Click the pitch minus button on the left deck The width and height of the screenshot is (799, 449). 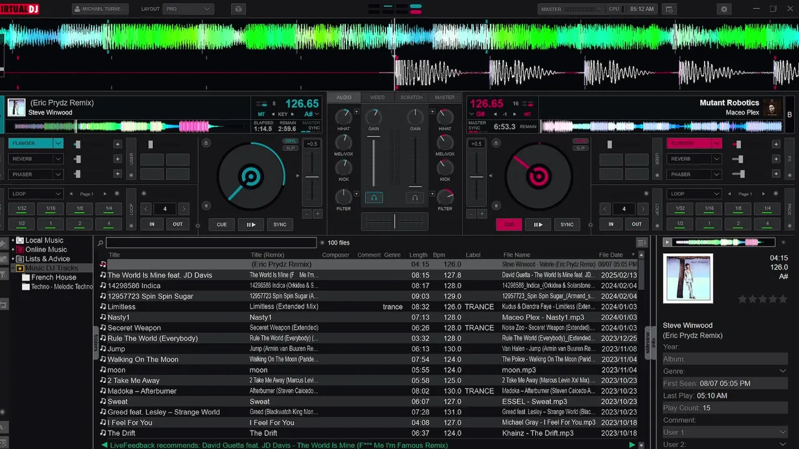306,214
